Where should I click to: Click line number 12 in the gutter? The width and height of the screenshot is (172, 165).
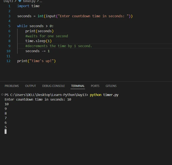pyautogui.click(x=8, y=61)
